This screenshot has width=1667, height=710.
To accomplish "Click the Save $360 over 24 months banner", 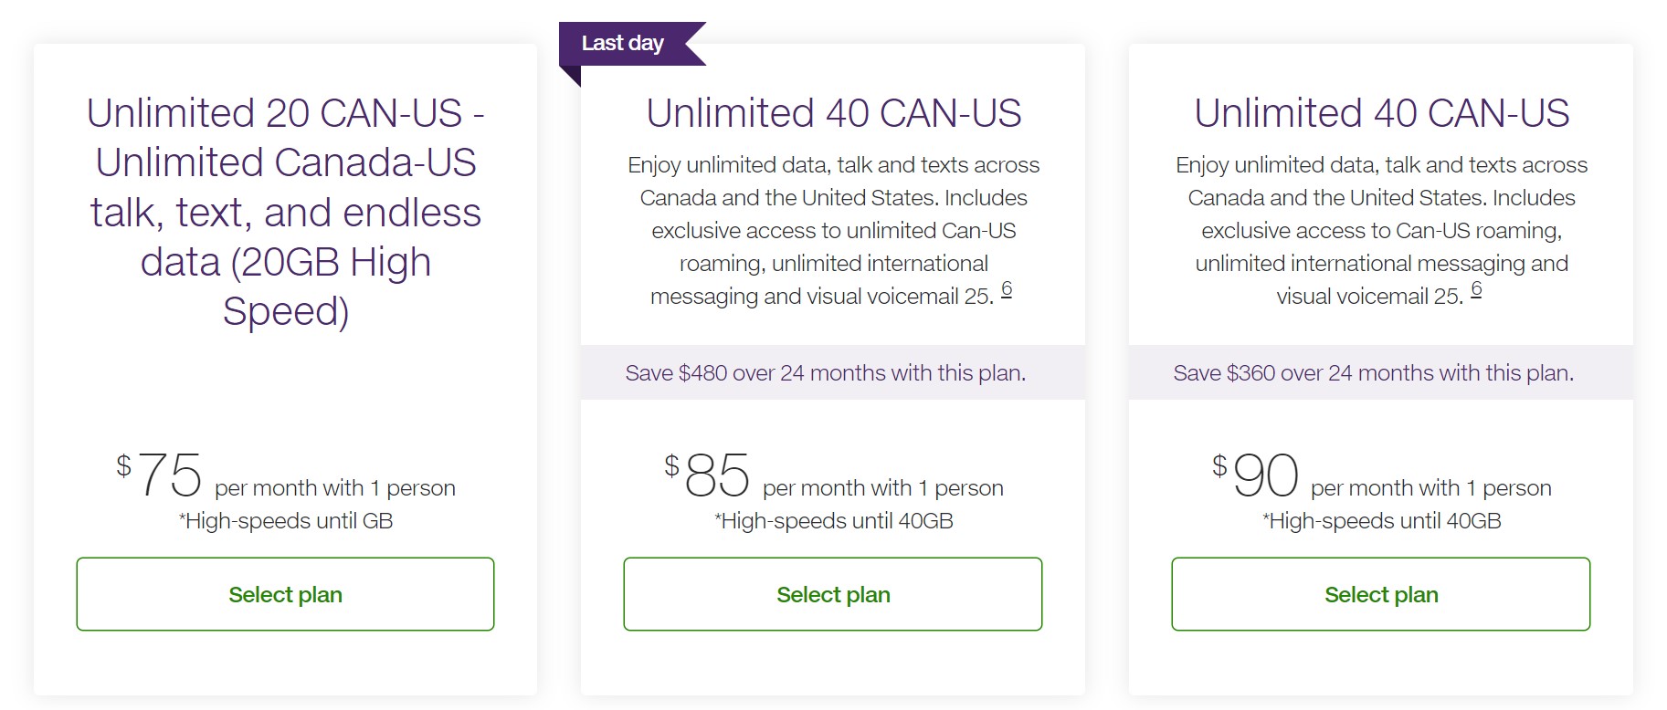I will [x=1374, y=372].
